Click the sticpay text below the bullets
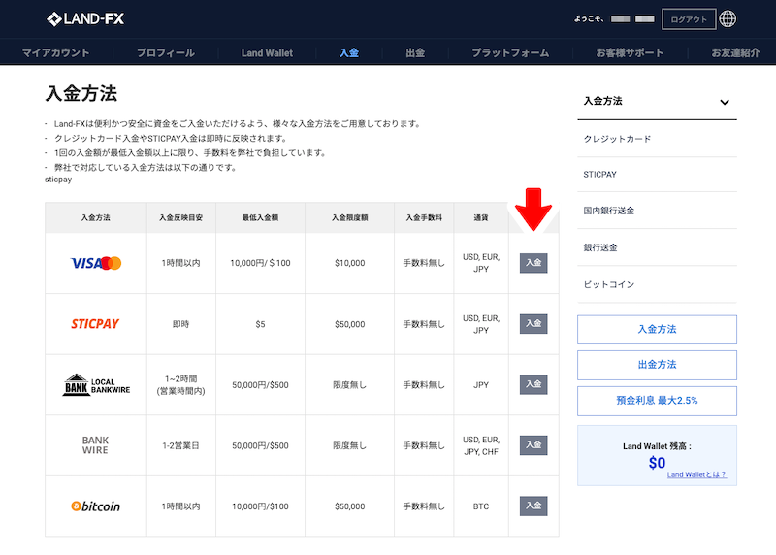The image size is (776, 555). 58,180
